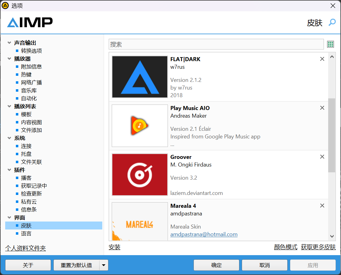The height and width of the screenshot is (275, 341).
Task: Toggle the grid view icon beside search box
Action: tap(330, 44)
